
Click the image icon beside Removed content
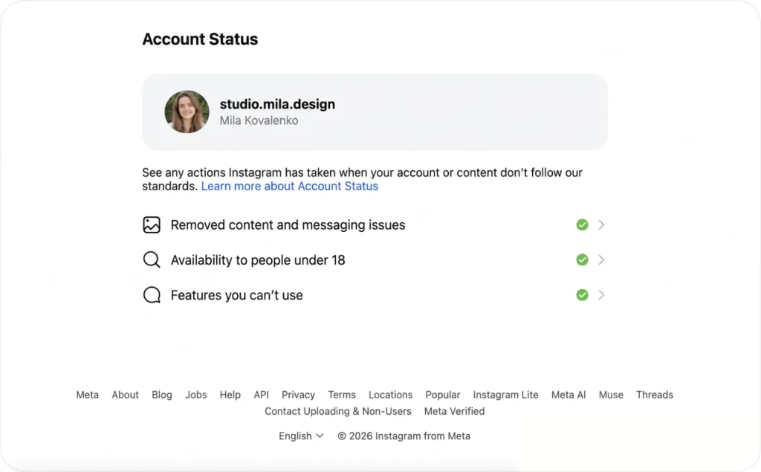pos(152,224)
